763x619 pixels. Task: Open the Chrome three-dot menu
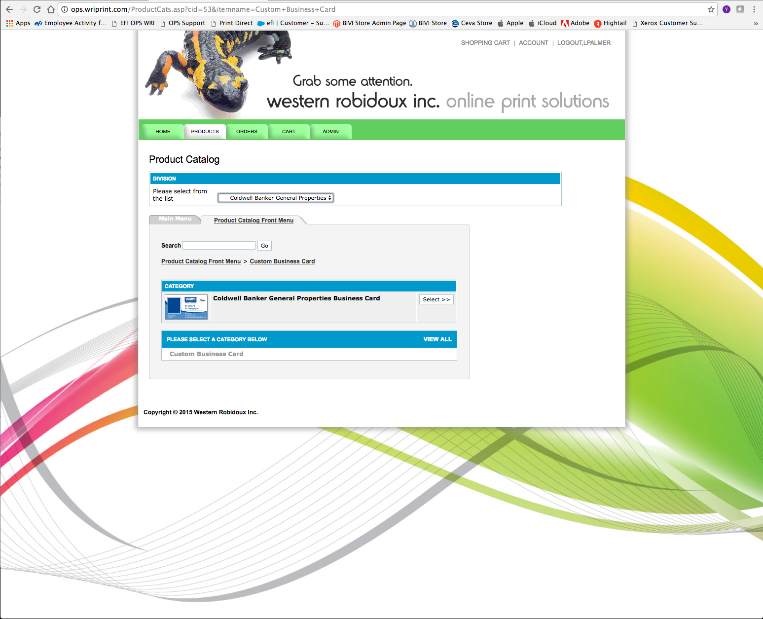tap(754, 9)
